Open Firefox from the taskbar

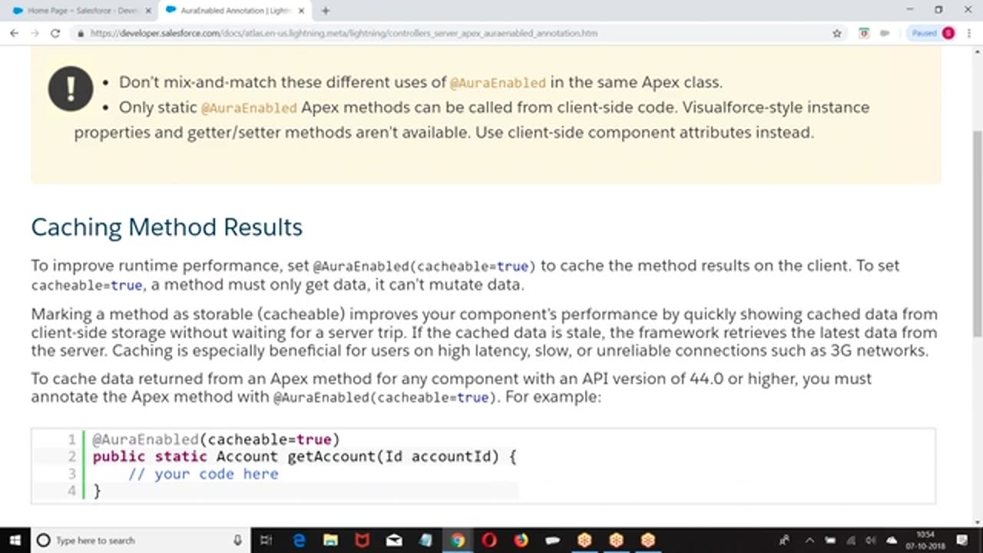click(x=521, y=540)
